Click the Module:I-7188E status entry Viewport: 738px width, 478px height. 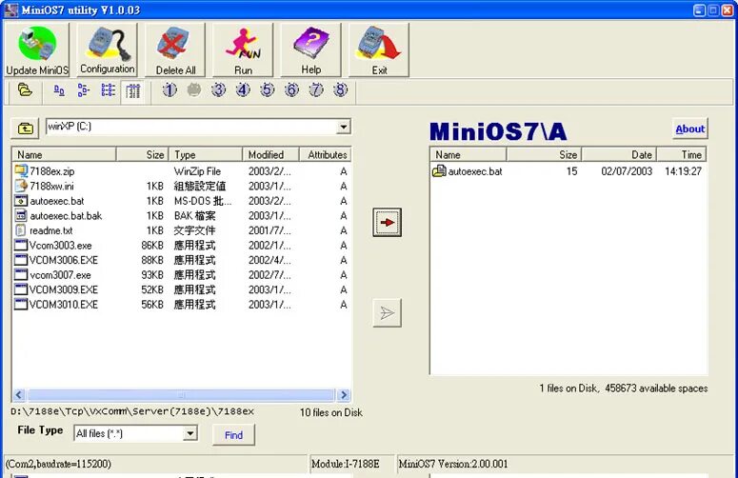point(352,464)
